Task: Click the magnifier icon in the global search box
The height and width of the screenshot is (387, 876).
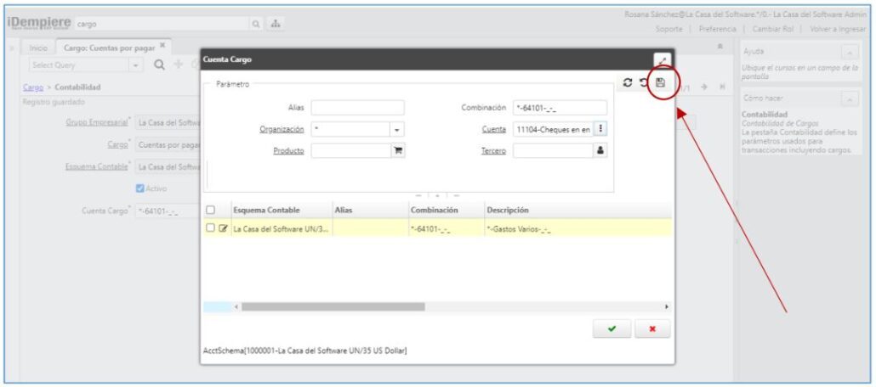Action: pos(255,24)
